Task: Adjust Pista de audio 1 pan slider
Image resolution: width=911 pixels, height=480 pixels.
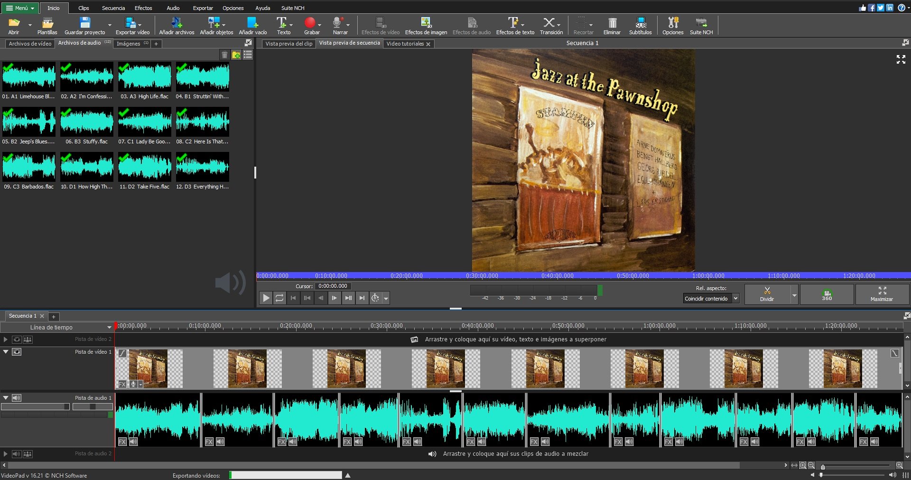Action: (x=93, y=407)
